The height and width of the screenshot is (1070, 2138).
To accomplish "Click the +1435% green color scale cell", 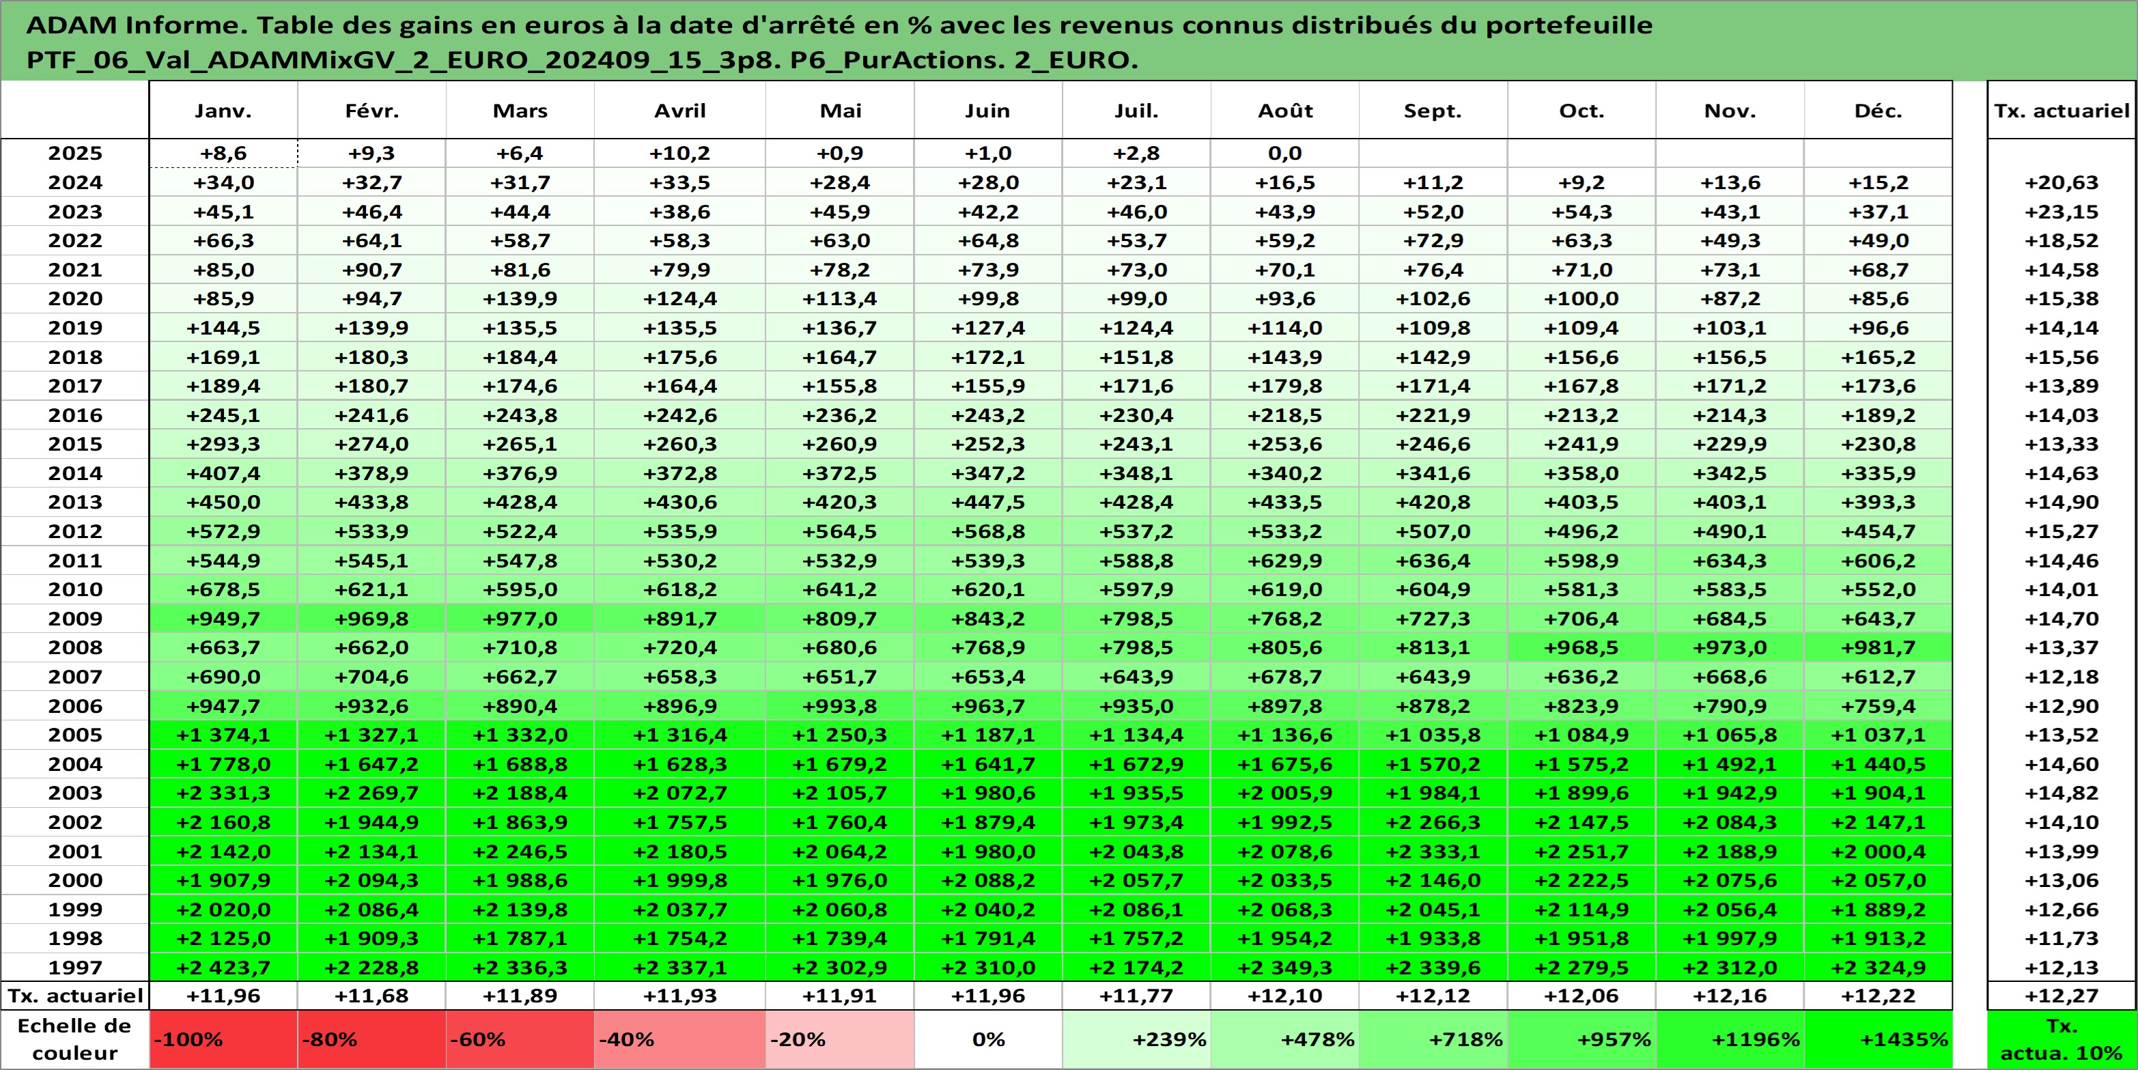I will pyautogui.click(x=1879, y=1039).
